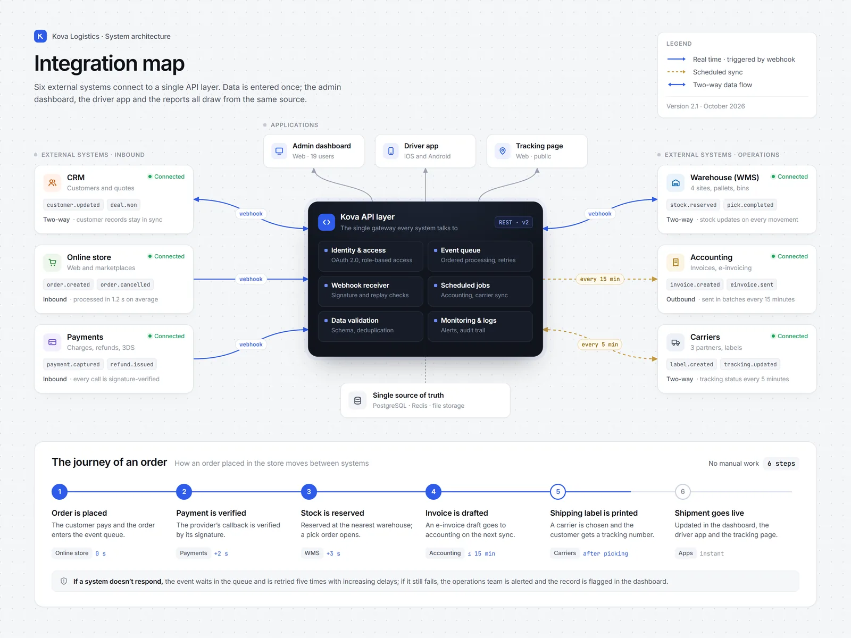Open the Monitoring & logs module
The height and width of the screenshot is (638, 851).
tap(480, 326)
